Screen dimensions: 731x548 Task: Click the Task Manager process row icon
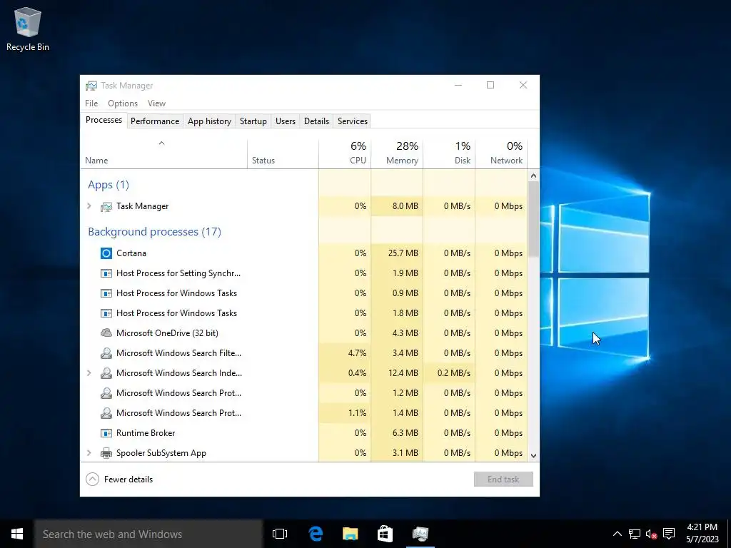pos(106,206)
